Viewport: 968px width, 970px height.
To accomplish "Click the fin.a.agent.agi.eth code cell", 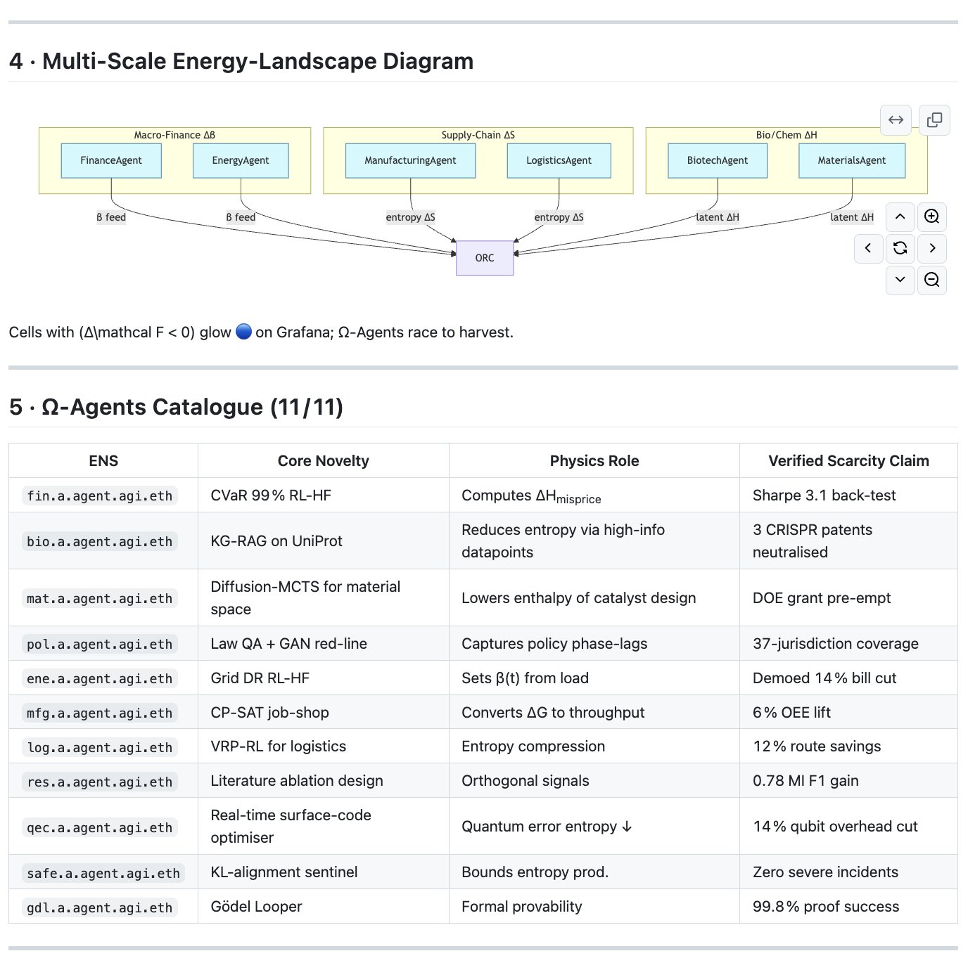I will click(99, 496).
